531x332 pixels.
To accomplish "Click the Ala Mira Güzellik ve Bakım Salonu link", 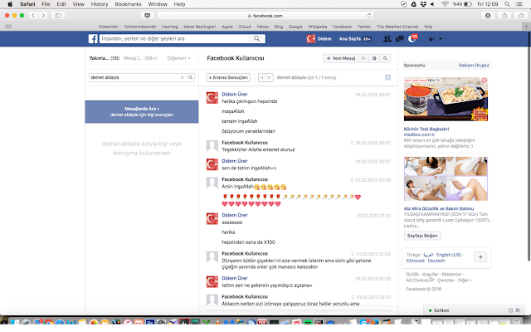I will coord(439,208).
